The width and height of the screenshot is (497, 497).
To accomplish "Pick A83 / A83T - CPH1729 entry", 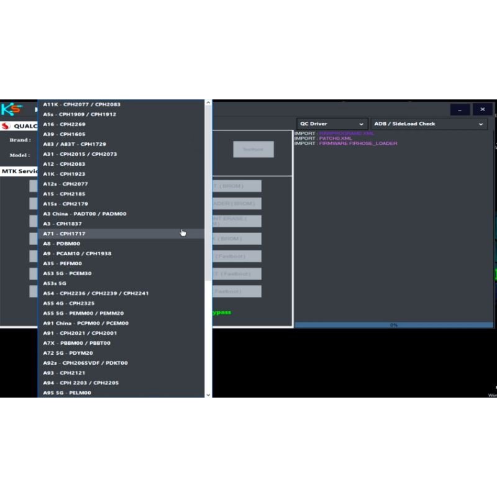I will (x=121, y=144).
